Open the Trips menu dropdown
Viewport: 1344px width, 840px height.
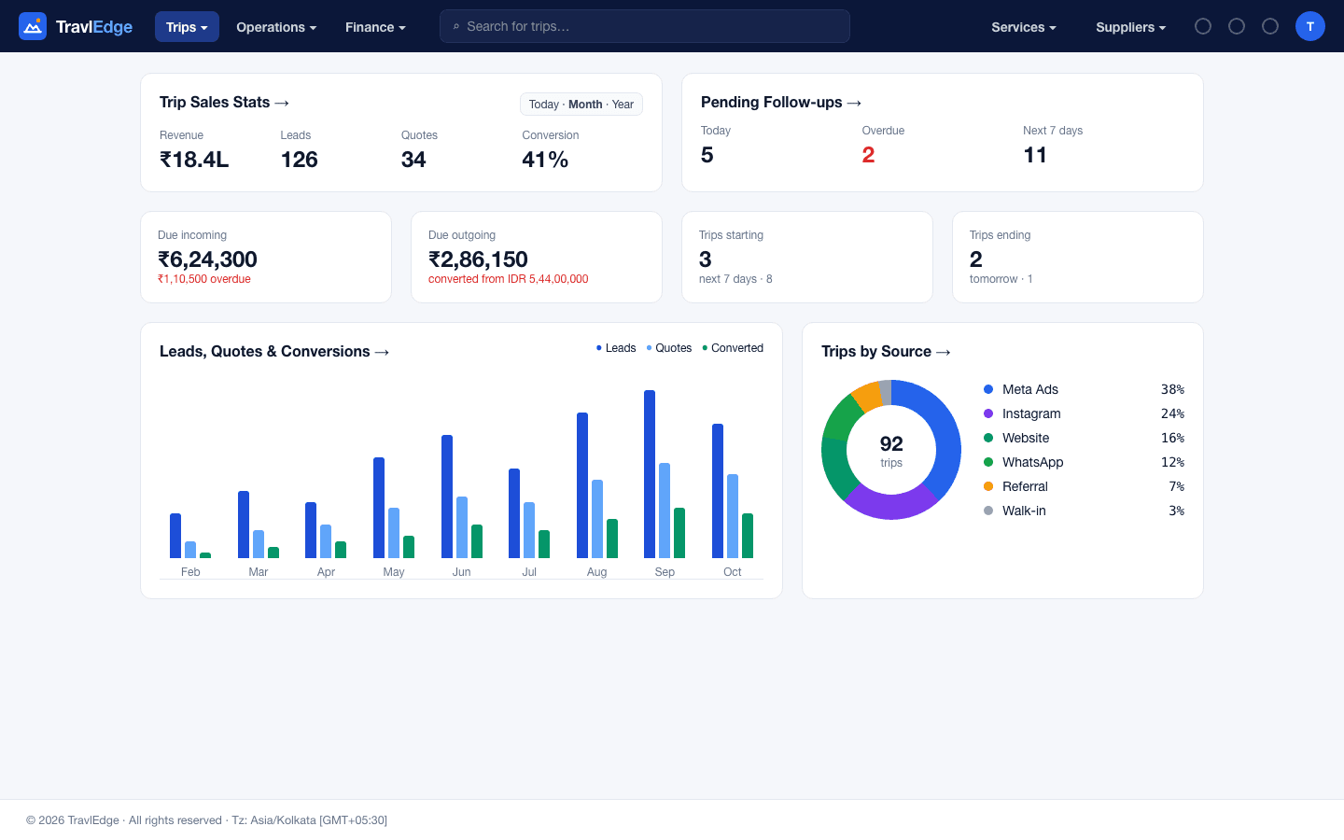[x=187, y=27]
